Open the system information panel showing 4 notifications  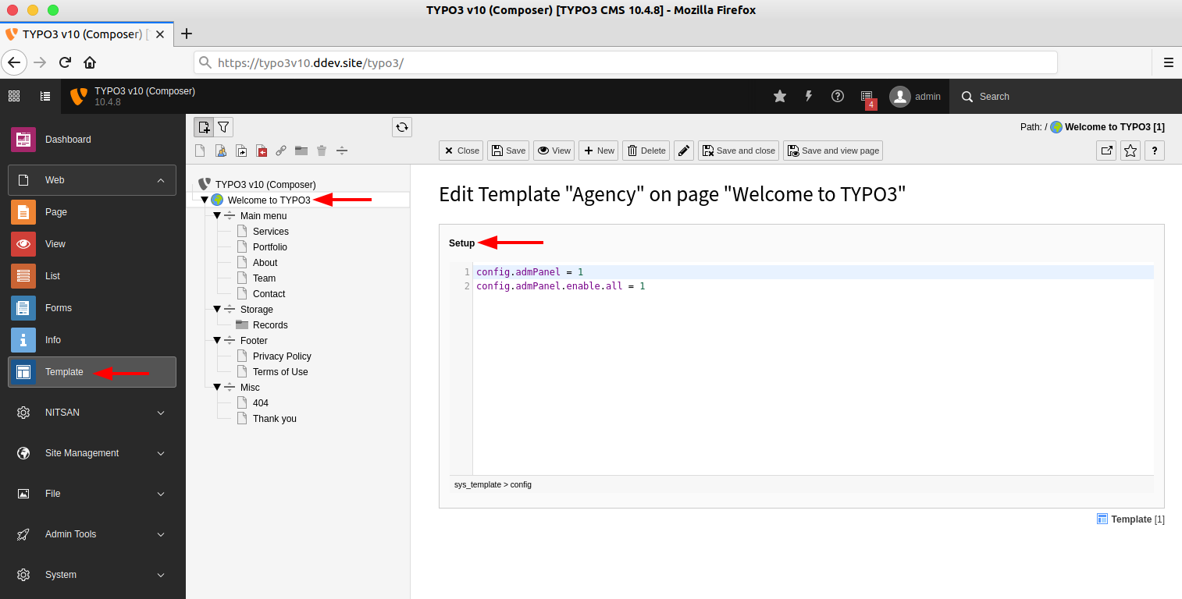[867, 96]
